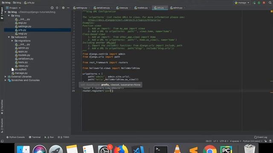Open PyCharm icon in the dock
The width and height of the screenshot is (273, 153).
click(x=226, y=149)
